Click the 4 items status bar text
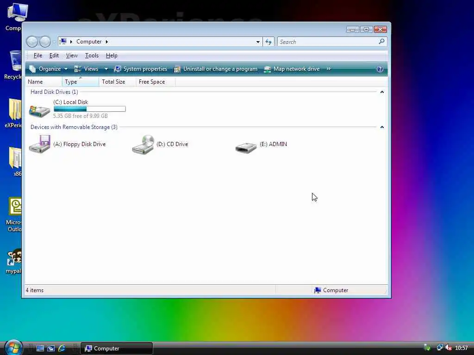474x355 pixels. coord(34,290)
